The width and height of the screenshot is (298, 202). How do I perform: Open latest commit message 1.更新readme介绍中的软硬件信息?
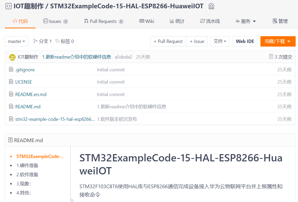pos(77,57)
